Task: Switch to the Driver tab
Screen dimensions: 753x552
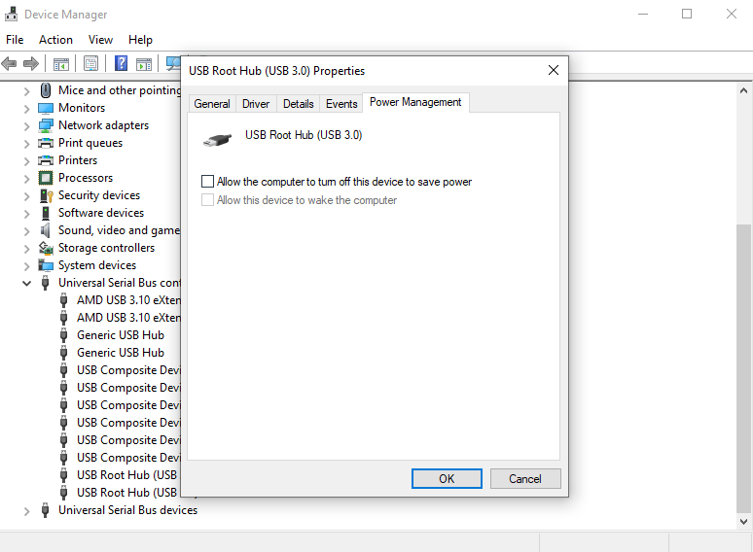Action: [256, 104]
